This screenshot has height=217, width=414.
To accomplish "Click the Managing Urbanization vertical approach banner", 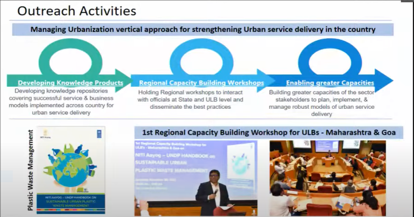I will [x=203, y=29].
